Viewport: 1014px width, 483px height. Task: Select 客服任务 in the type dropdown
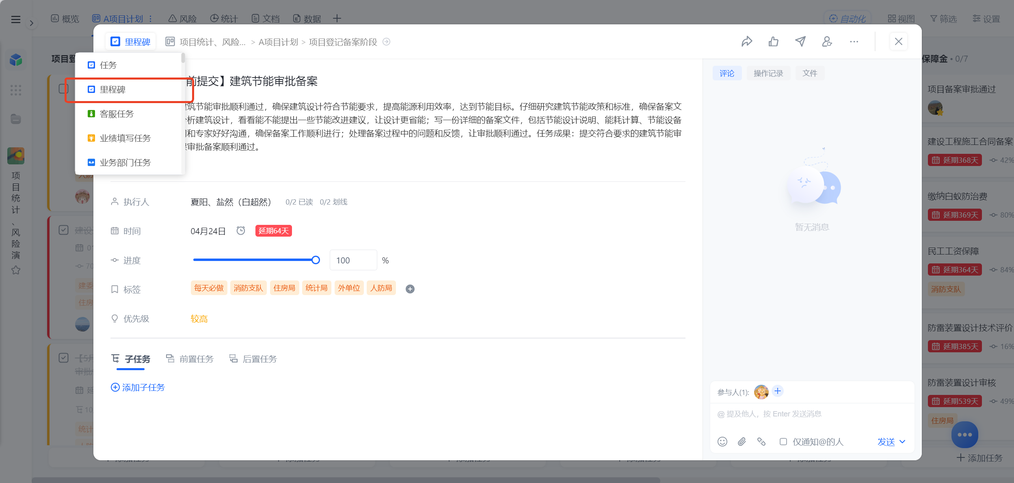coord(128,114)
